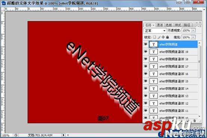The width and height of the screenshot is (207, 138).
Task: Select layer name eNet学院频道 副本 14
Action: point(174,88)
